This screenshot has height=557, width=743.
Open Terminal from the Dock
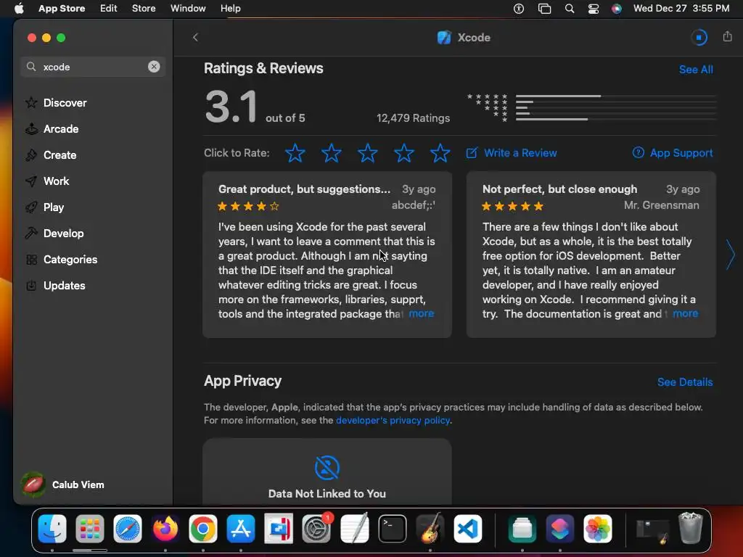pos(393,529)
